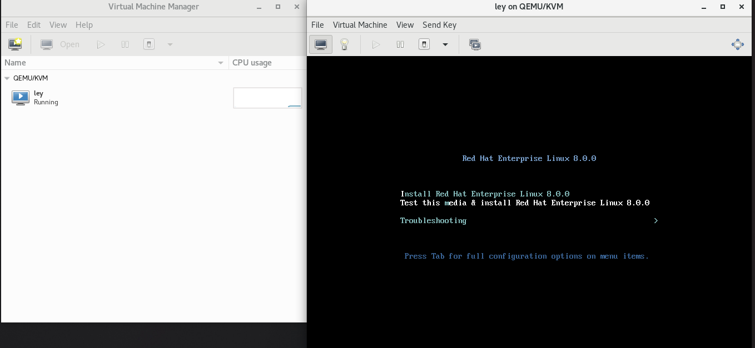Pause the ley virtual machine
Viewport: 755px width, 348px height.
[x=400, y=44]
